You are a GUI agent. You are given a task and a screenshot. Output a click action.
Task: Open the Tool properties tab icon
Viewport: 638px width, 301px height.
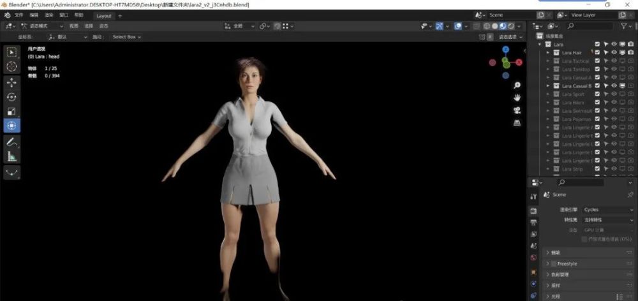(533, 196)
